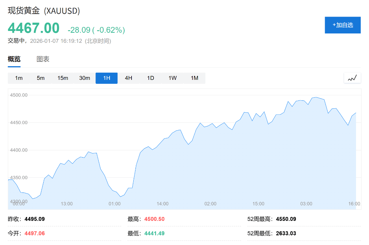Screen dimensions: 369x245
Task: Switch chart to 30m interval
Action: pos(85,78)
